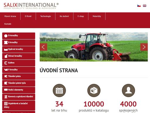Open the E-shop menu item
This screenshot has height=113, width=150.
81,16
